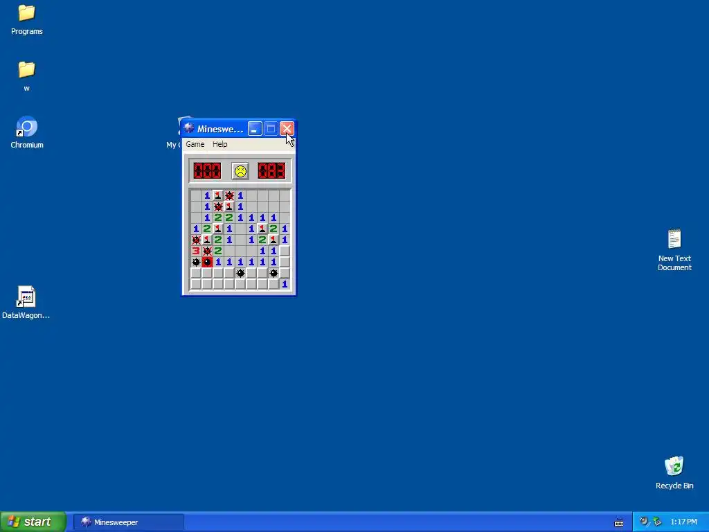
Task: Select the Chromium desktop shortcut
Action: [x=27, y=132]
